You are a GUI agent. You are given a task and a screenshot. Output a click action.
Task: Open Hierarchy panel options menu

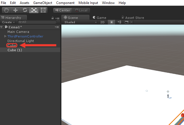[57, 18]
